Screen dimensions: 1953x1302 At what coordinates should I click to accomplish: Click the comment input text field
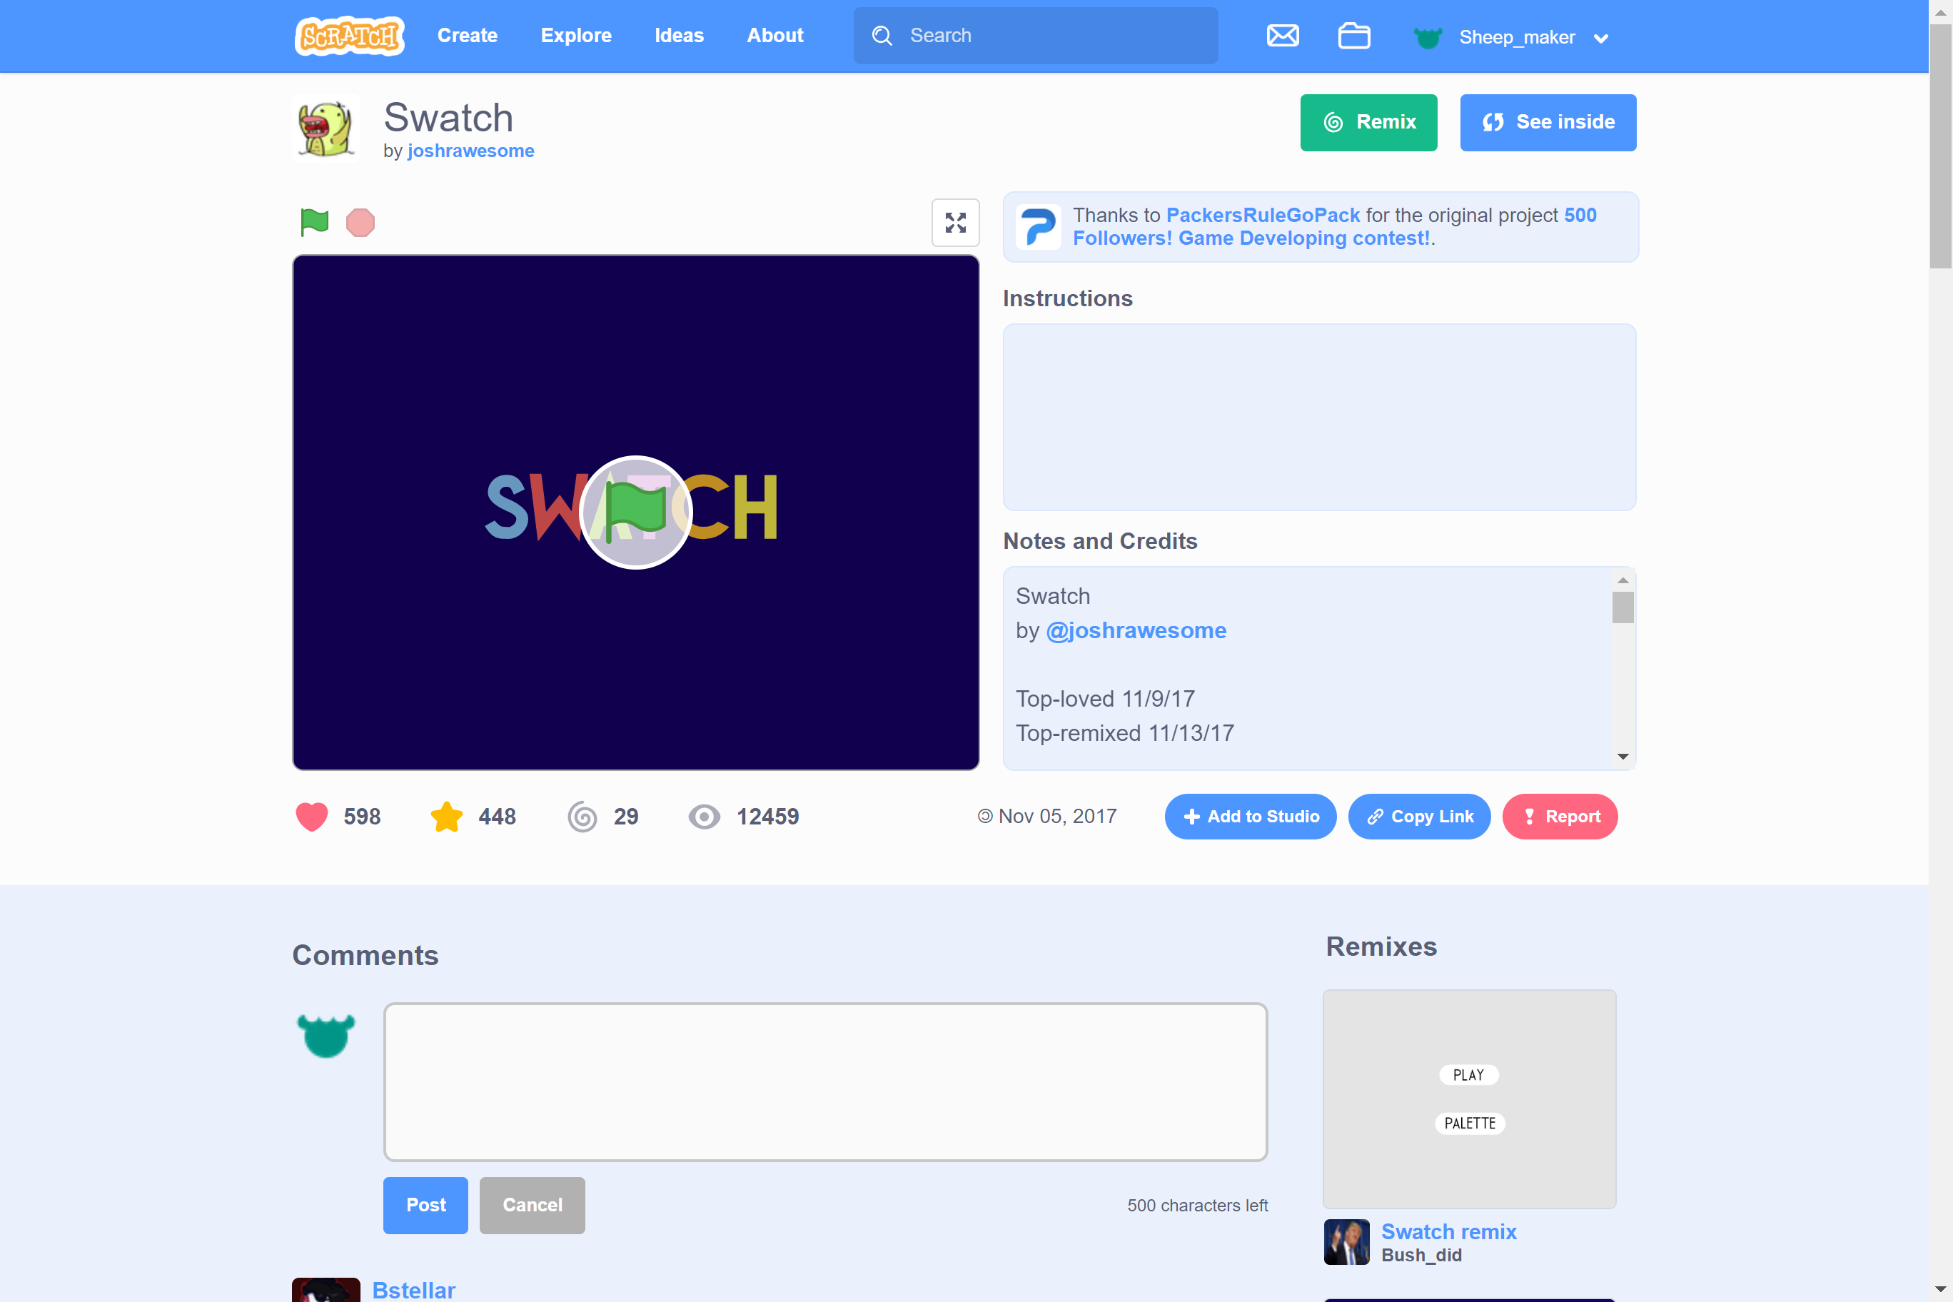click(825, 1081)
